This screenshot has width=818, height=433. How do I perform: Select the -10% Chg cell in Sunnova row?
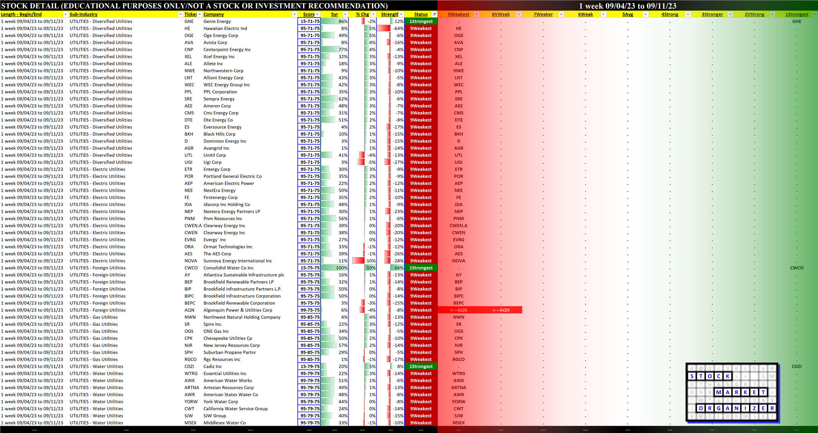pyautogui.click(x=363, y=261)
